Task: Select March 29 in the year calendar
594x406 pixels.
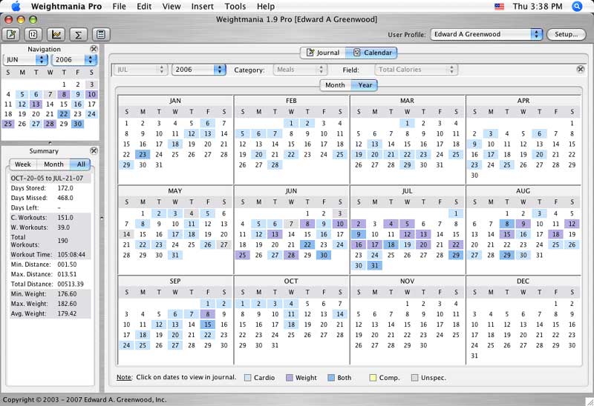Action: (407, 164)
